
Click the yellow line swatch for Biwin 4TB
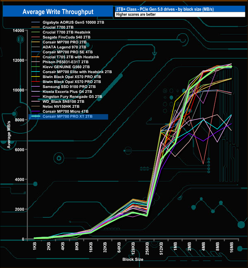36,77
